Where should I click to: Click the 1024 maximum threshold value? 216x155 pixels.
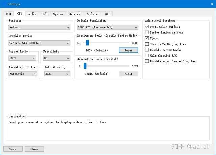coord(135,66)
